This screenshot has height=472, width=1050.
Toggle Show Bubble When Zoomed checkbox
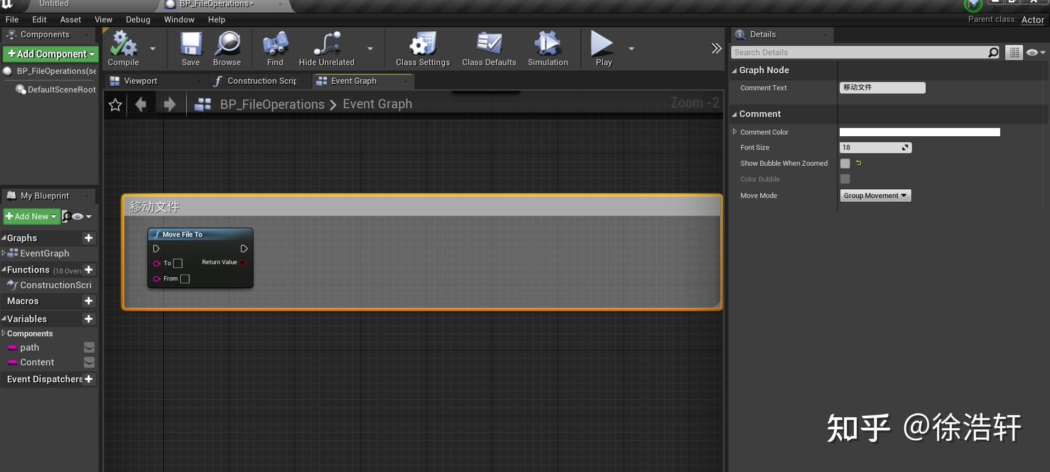845,164
